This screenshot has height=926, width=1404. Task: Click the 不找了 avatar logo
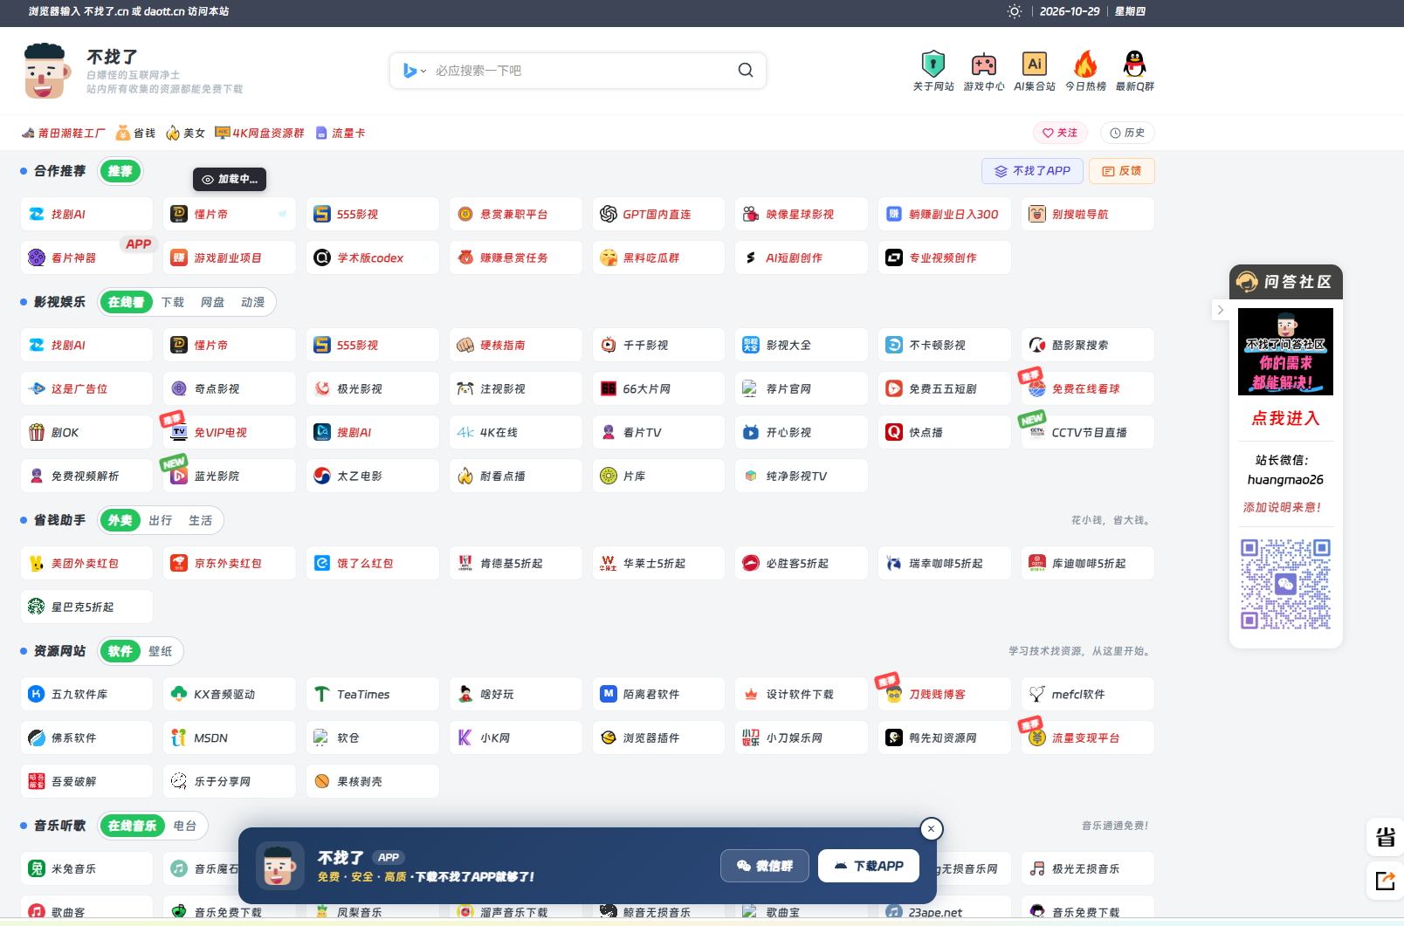click(45, 71)
